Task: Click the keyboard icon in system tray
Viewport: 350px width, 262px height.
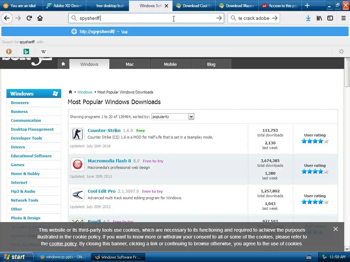Action: [x=309, y=257]
